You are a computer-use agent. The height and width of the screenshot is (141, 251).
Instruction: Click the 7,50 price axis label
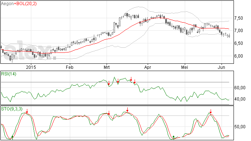(x=239, y=18)
